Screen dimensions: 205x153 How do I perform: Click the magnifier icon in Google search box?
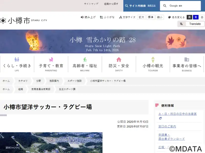pyautogui.click(x=165, y=6)
